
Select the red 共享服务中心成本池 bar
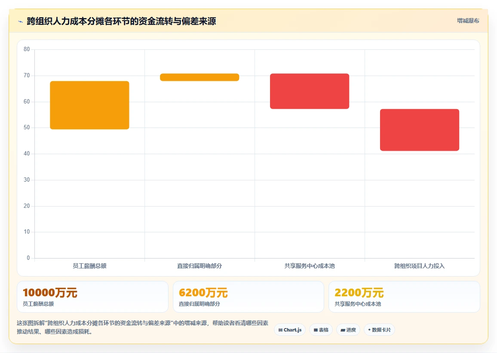[x=310, y=91]
